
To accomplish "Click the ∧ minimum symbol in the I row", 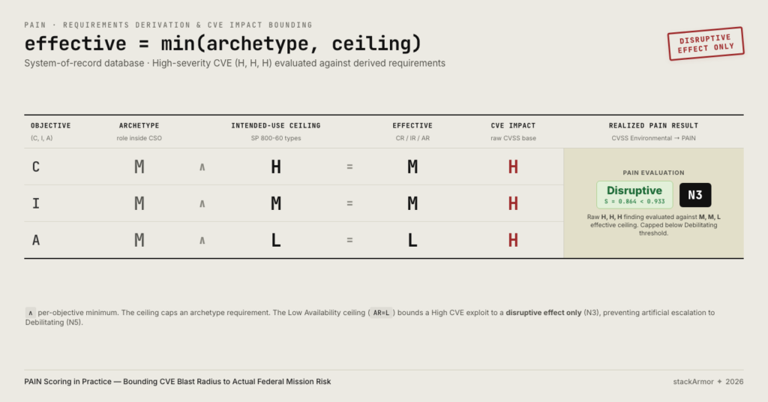I will pos(202,204).
